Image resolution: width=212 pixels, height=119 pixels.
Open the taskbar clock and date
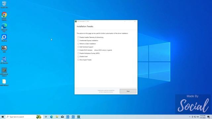click(202, 117)
